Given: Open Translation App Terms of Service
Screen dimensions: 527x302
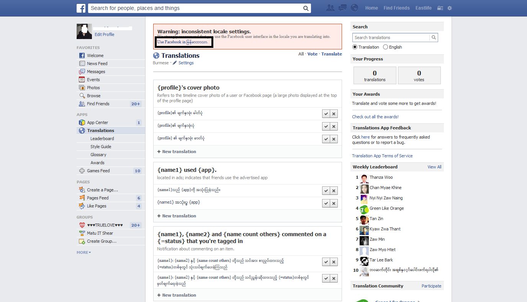Looking at the screenshot, I should (382, 156).
